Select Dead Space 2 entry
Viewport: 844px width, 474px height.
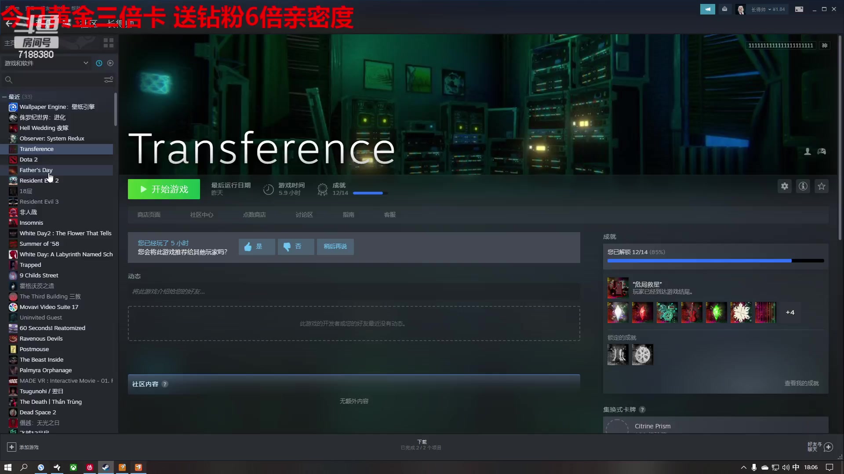[x=57, y=412]
